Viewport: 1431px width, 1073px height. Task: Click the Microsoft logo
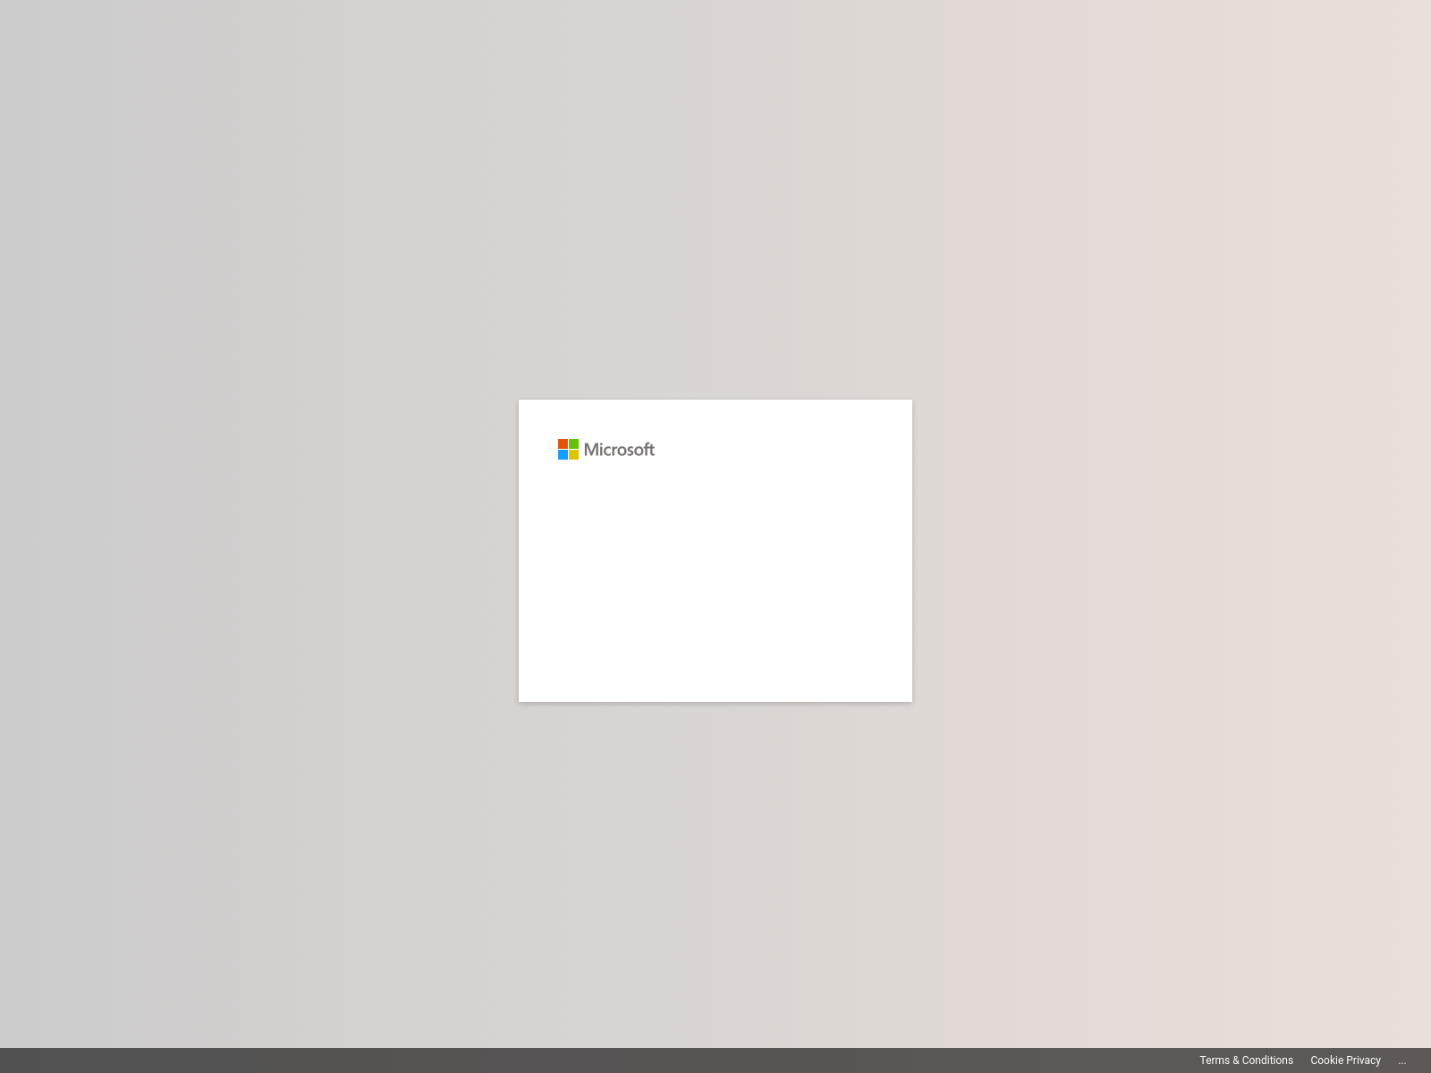pos(606,449)
